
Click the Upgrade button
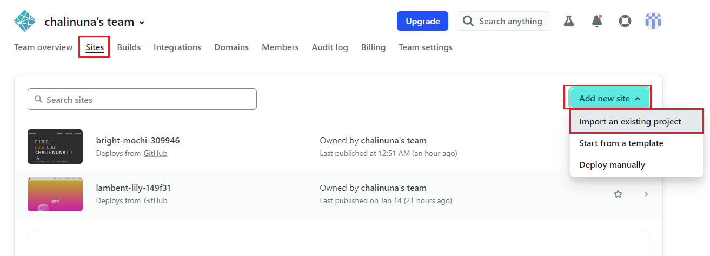click(x=422, y=21)
